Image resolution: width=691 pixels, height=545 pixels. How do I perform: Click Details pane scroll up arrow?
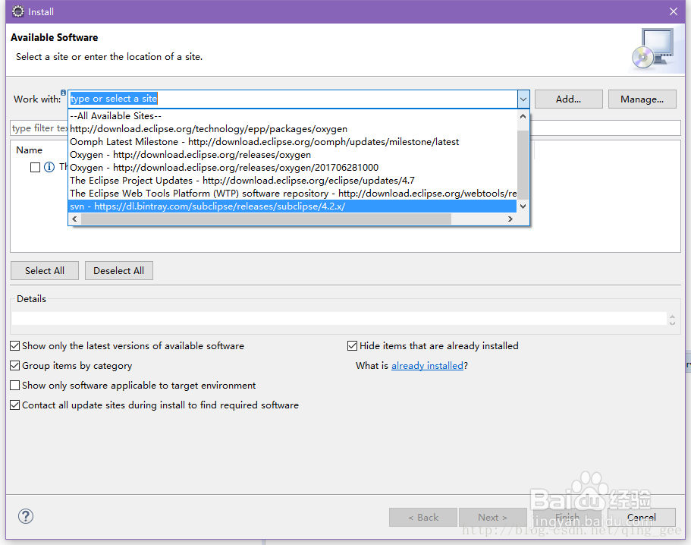click(x=672, y=317)
